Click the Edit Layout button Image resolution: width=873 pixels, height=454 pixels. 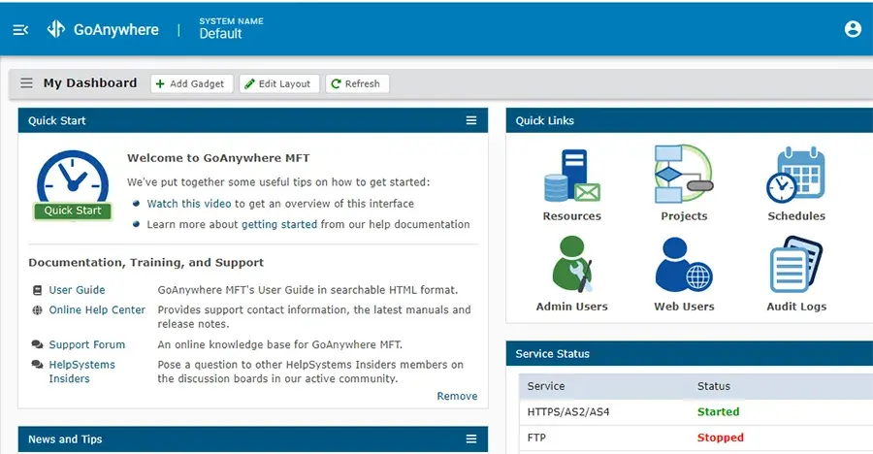279,83
